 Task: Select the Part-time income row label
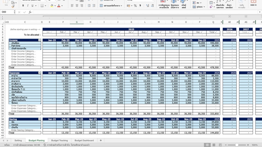(x=25, y=46)
